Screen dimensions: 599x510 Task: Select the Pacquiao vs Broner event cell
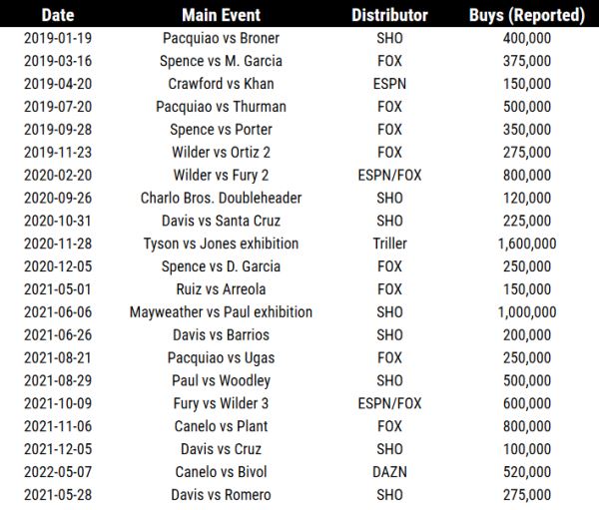[x=221, y=38]
